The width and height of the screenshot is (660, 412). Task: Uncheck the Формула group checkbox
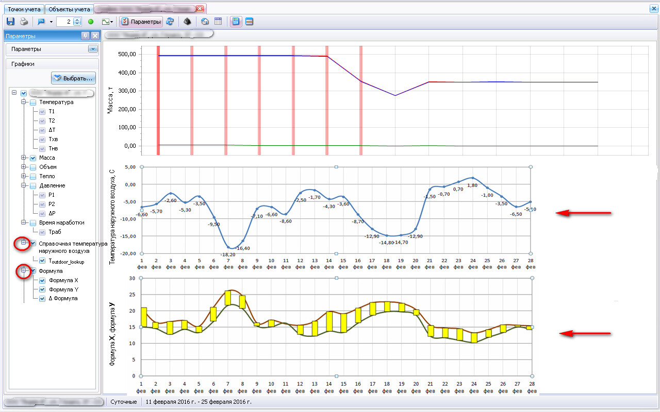[33, 271]
